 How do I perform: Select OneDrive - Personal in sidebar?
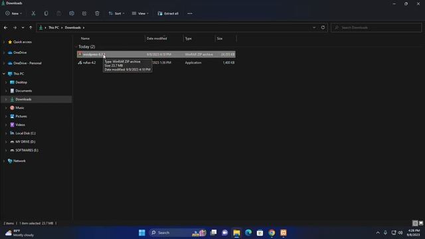tap(27, 63)
